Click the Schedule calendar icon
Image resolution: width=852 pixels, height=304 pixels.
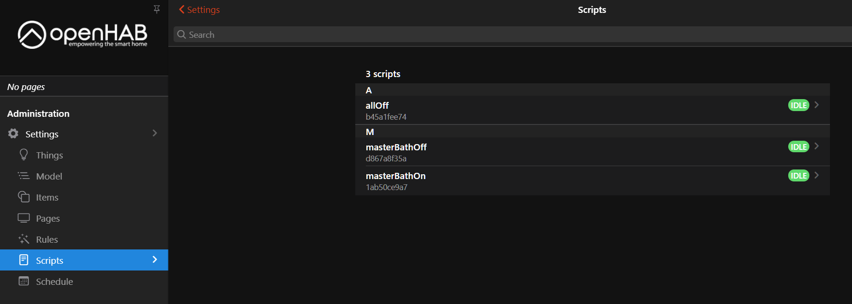click(23, 281)
